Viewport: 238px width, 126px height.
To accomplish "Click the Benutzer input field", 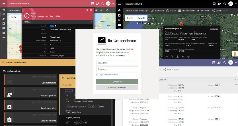I will point(117,63).
